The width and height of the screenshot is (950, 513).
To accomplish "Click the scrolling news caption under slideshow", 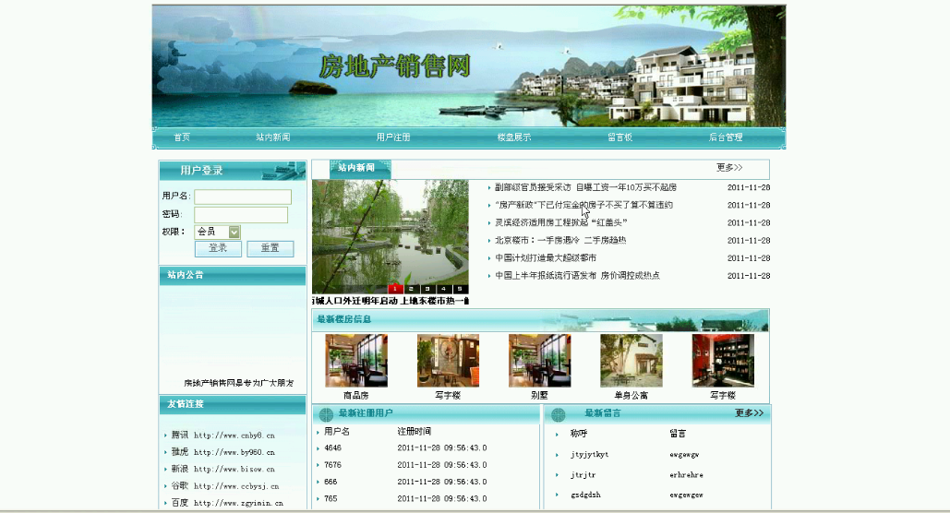I will [391, 301].
